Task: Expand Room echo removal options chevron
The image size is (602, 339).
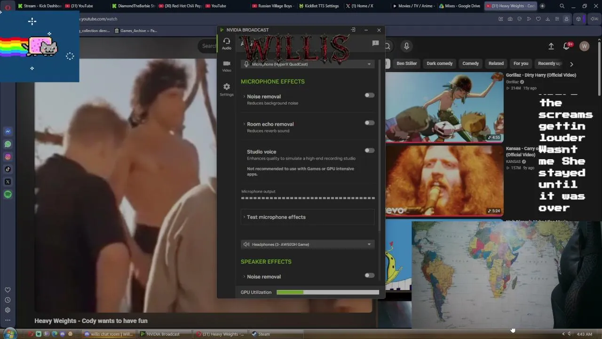Action: coord(244,124)
